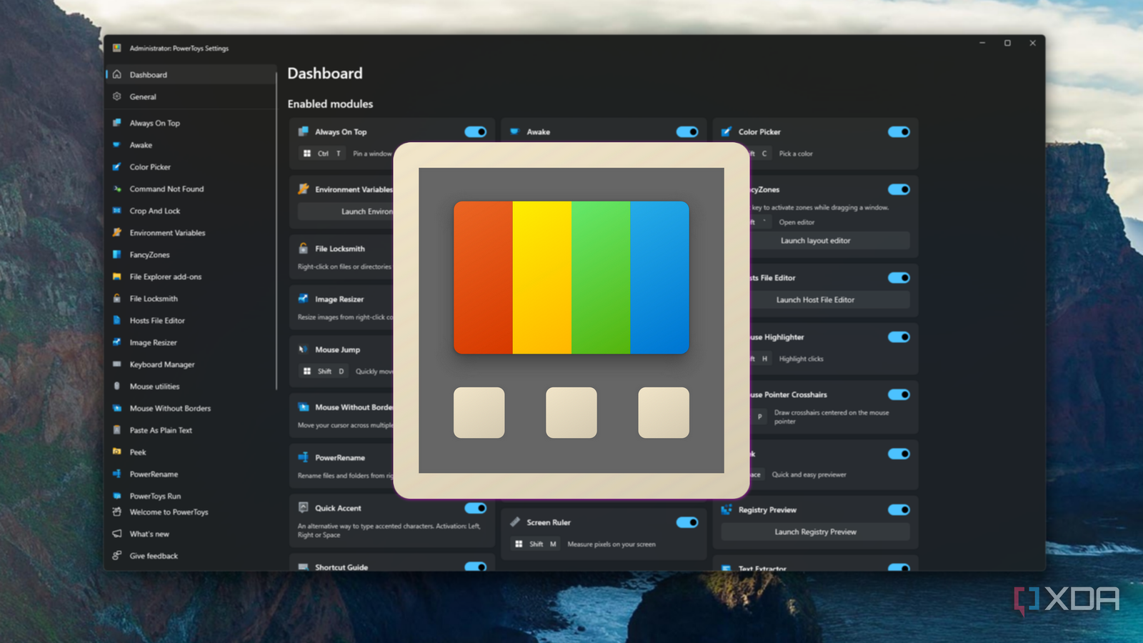
Task: Select the Command Not Found sidebar icon
Action: click(117, 189)
